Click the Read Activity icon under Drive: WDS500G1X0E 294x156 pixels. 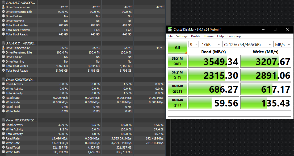click(3, 125)
